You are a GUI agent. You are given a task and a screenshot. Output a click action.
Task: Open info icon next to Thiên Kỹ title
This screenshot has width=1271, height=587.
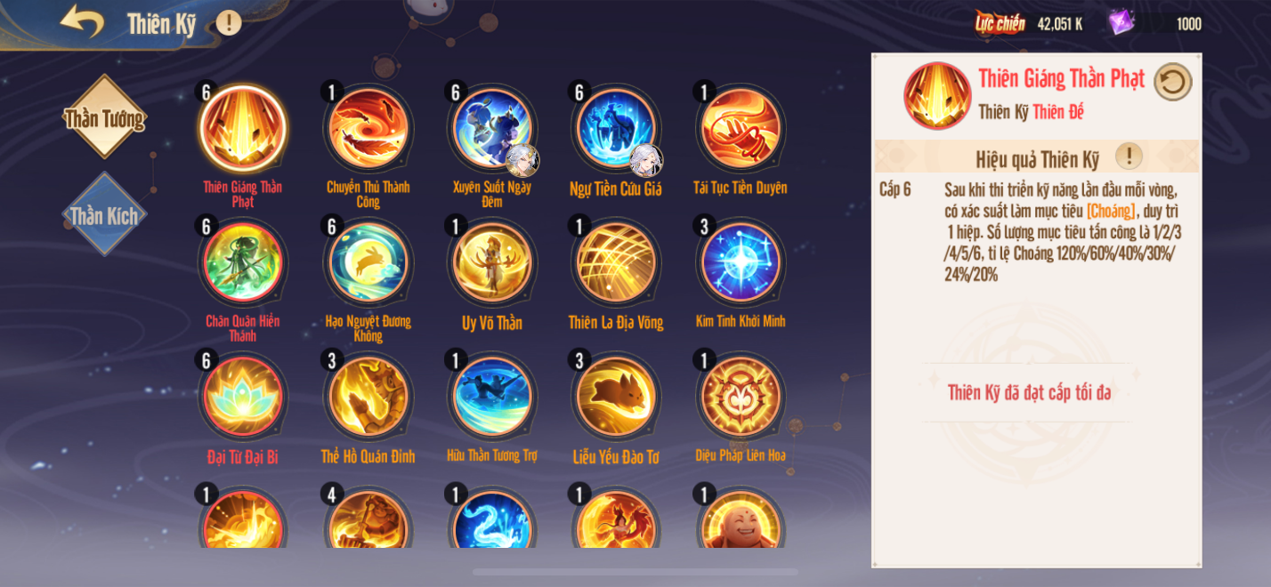tap(229, 22)
